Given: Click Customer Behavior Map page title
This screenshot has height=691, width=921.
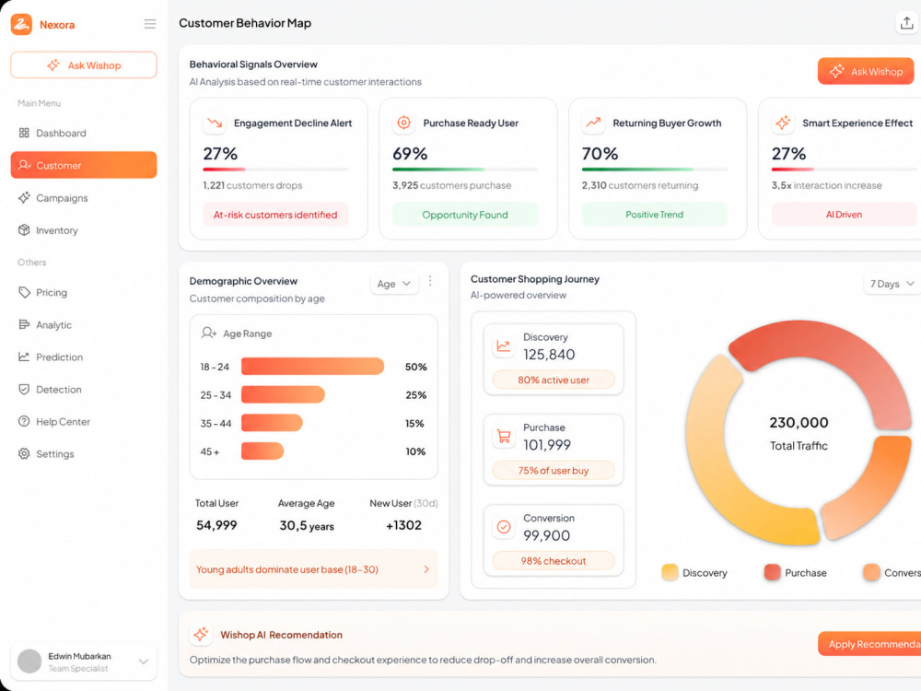Looking at the screenshot, I should [245, 23].
